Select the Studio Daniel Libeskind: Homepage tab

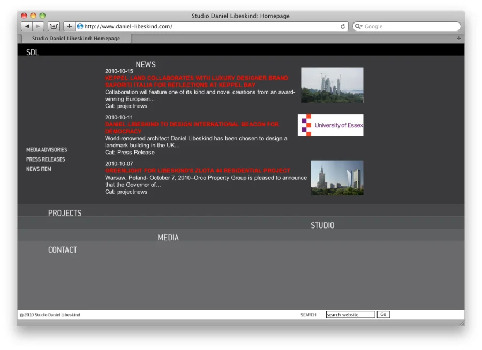76,39
